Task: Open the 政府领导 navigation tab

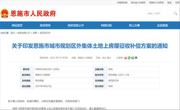Action: [45, 25]
